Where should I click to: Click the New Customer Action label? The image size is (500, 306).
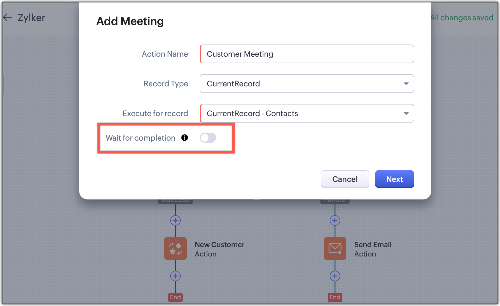pos(219,249)
